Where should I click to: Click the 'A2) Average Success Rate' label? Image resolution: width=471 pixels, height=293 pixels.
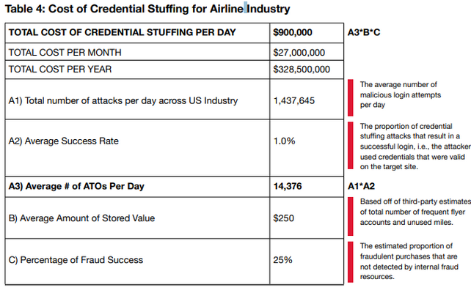(x=63, y=141)
